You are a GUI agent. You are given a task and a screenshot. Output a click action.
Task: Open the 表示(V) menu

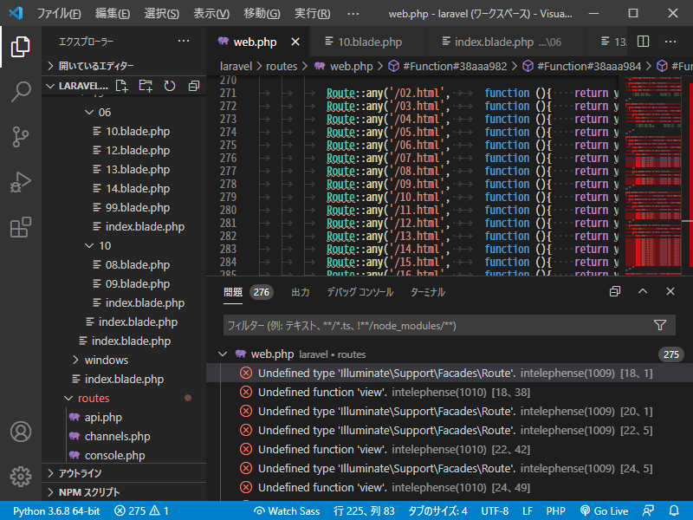coord(211,14)
